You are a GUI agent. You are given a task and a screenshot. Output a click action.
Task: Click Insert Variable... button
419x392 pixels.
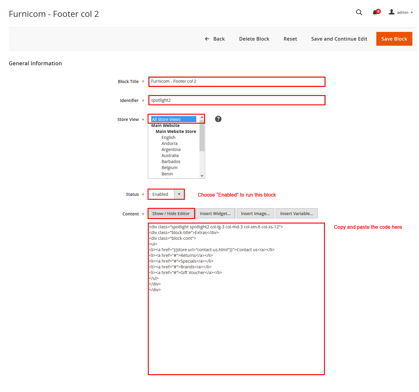pyautogui.click(x=297, y=214)
